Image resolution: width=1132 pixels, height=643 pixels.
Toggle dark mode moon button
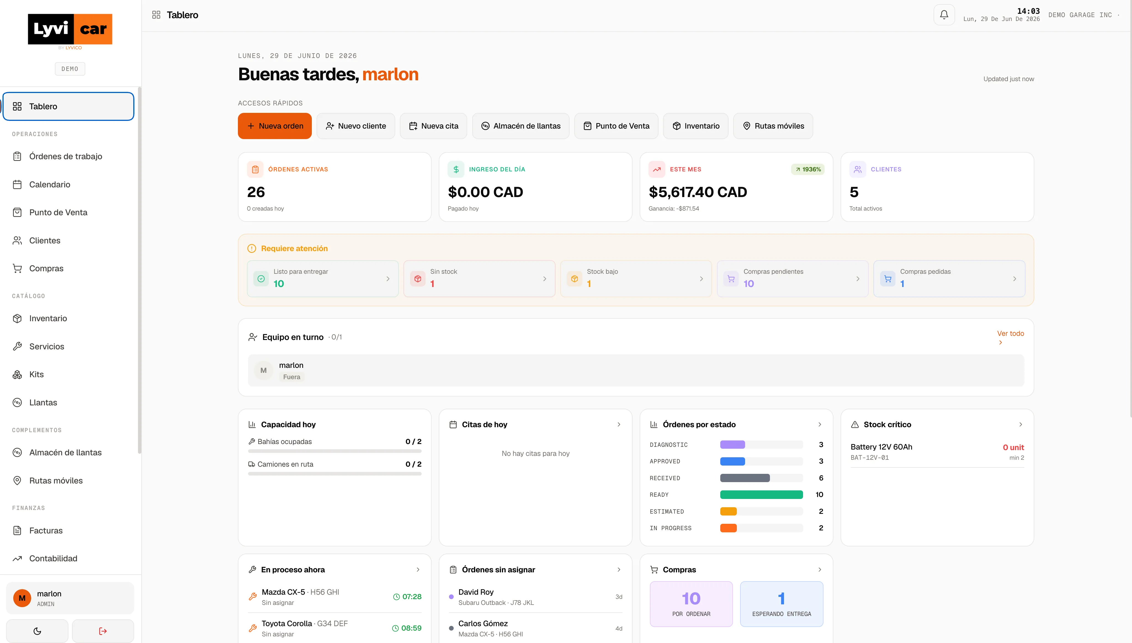37,631
